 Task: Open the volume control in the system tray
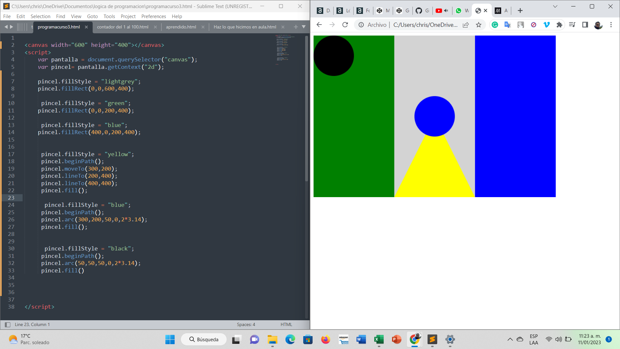coord(559,339)
